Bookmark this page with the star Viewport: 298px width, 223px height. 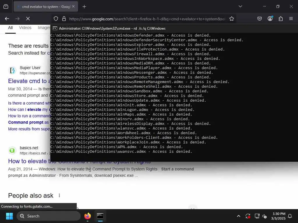[x=231, y=19]
